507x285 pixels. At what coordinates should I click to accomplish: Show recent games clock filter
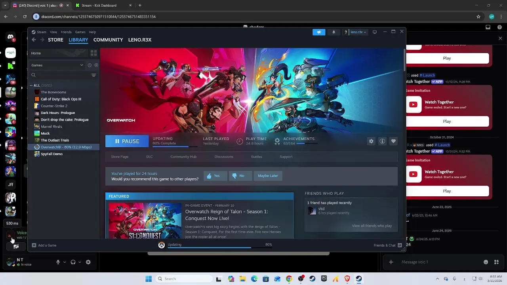pos(90,65)
